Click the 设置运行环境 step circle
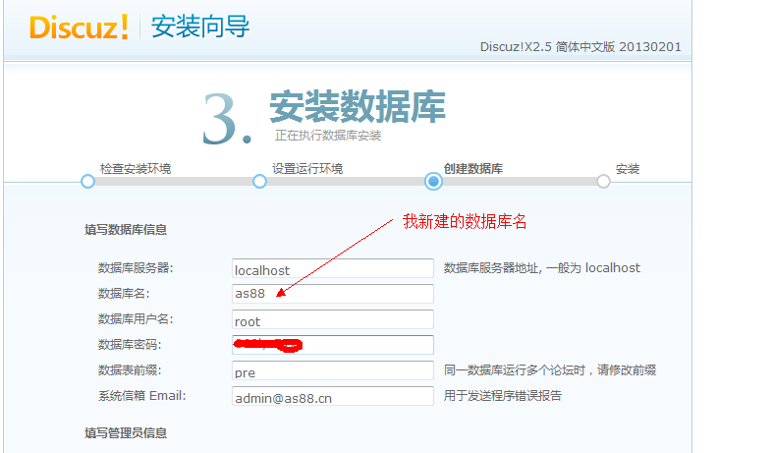 point(259,182)
